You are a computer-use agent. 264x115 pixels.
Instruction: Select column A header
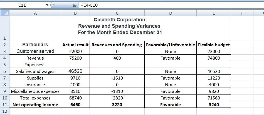(x=35, y=13)
